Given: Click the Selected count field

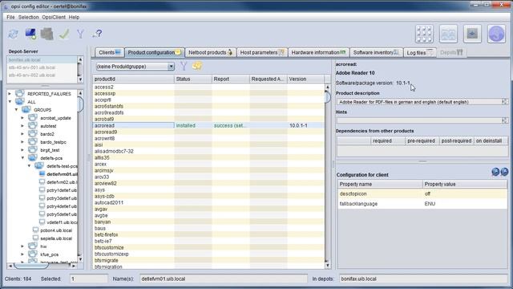Looking at the screenshot, I should pyautogui.click(x=89, y=279).
